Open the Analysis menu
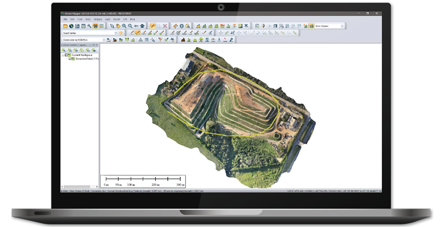Image resolution: width=444 pixels, height=227 pixels. pyautogui.click(x=98, y=19)
